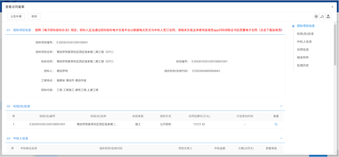
Task: Navigate to 合同信息 in side navigation
Action: (x=303, y=49)
